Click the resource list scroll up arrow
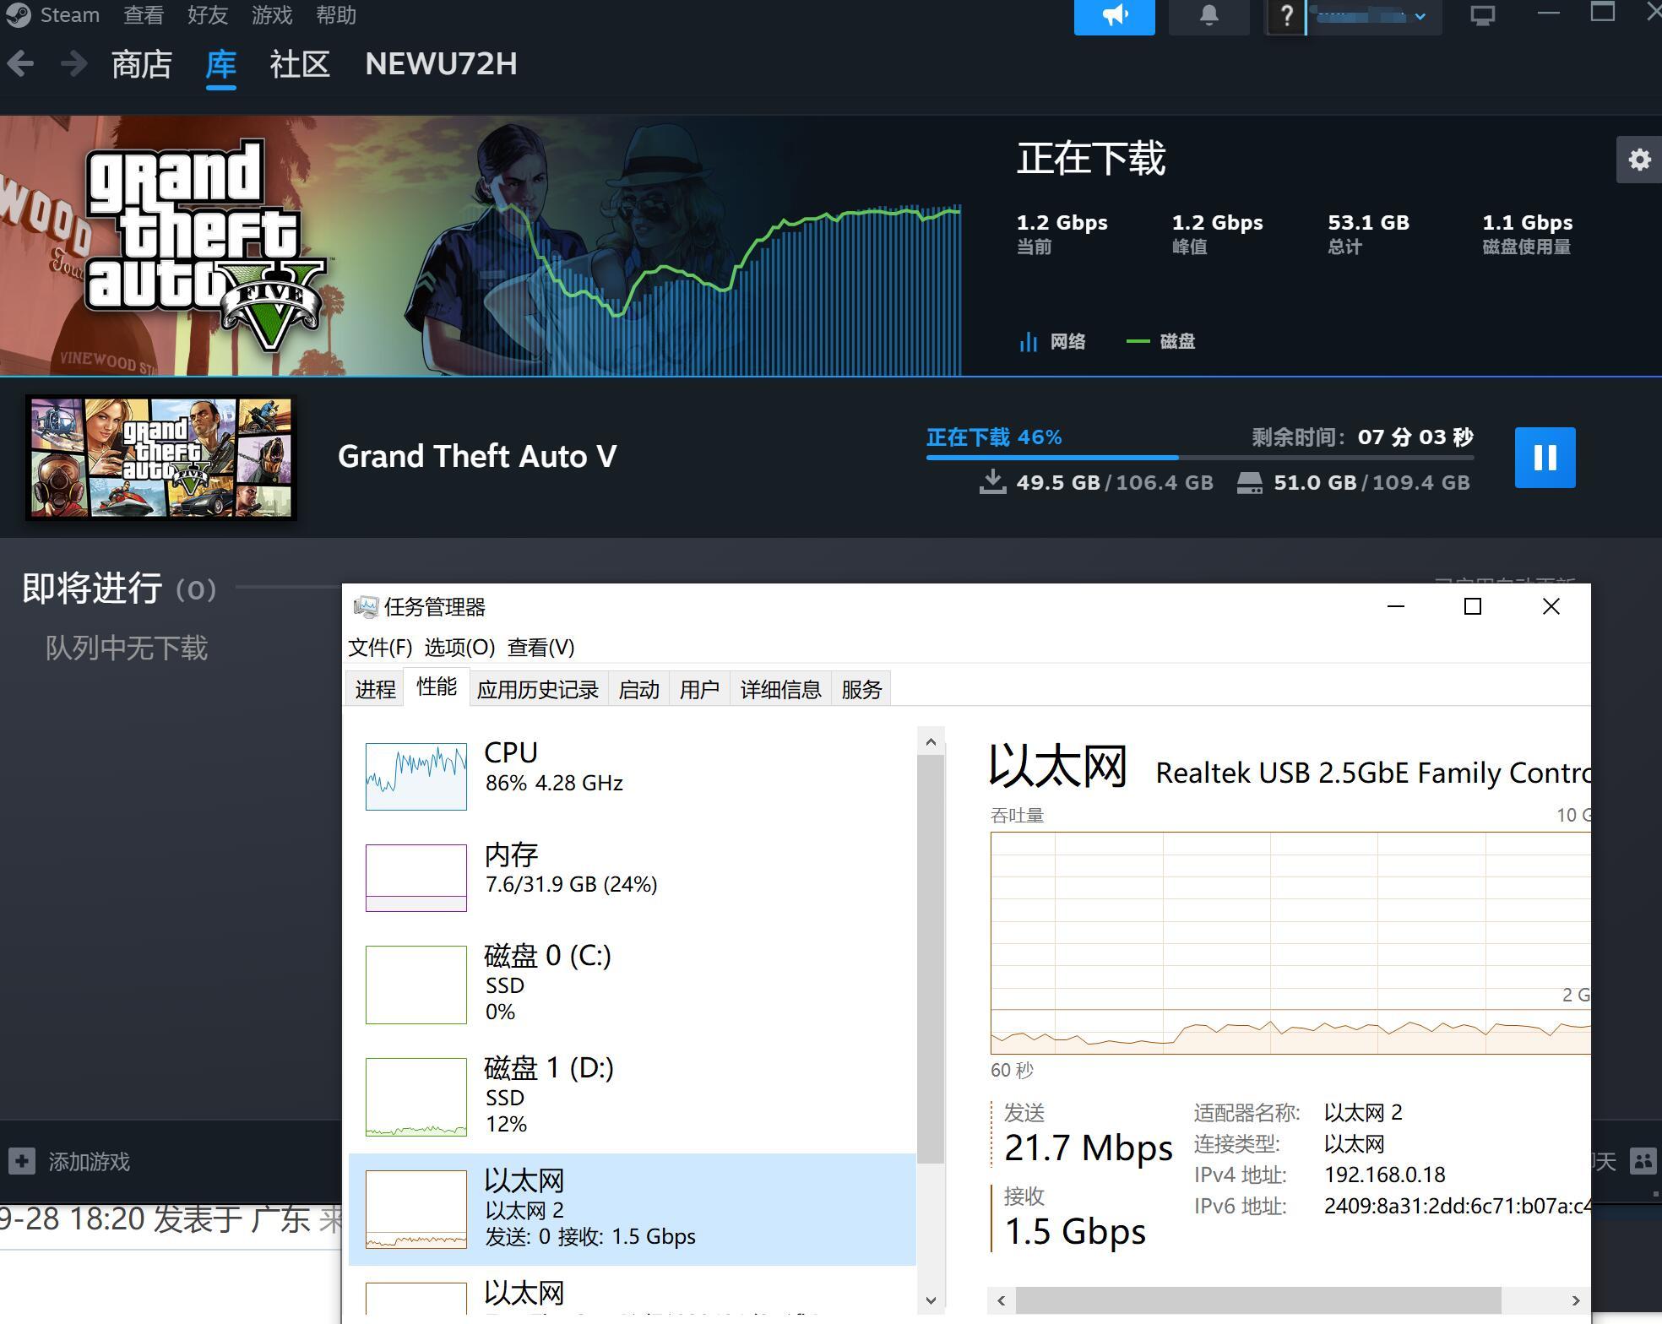 pyautogui.click(x=931, y=741)
